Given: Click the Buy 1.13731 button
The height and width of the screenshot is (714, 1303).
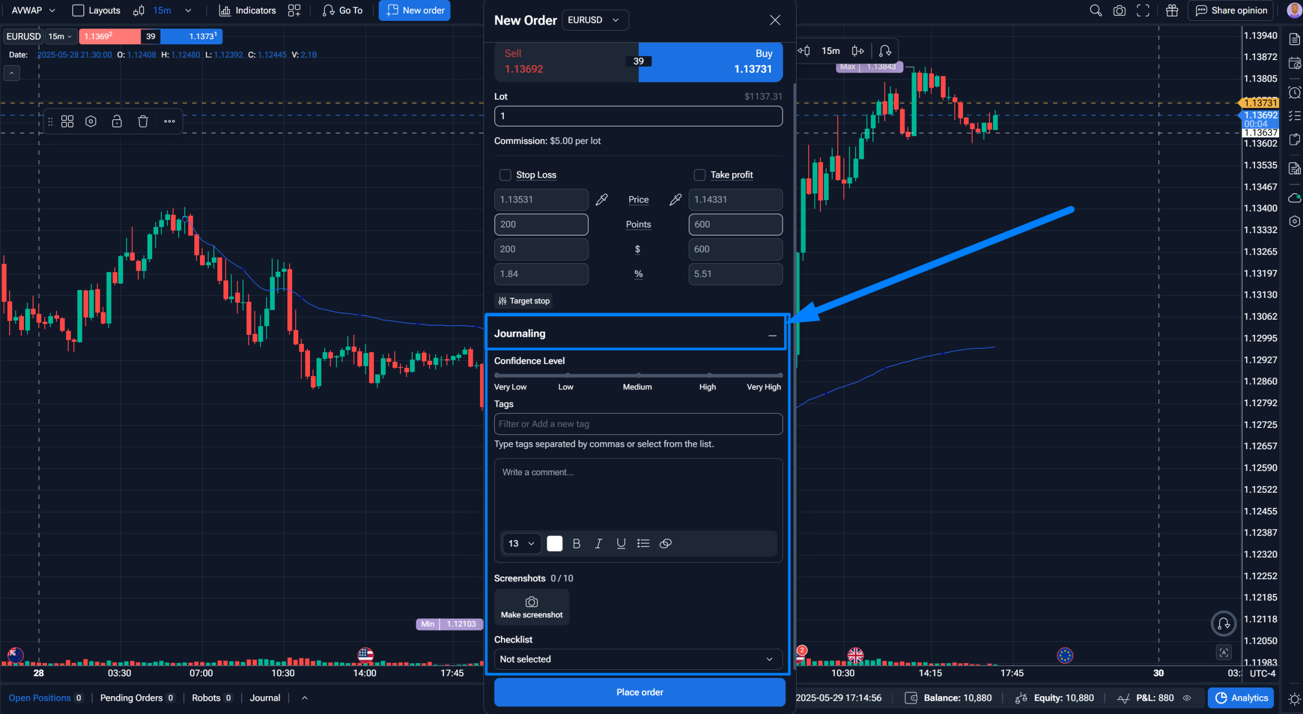Looking at the screenshot, I should pyautogui.click(x=711, y=62).
